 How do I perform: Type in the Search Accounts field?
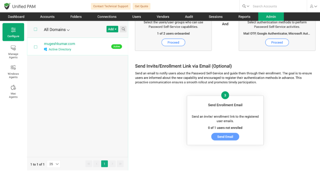tap(277, 6)
